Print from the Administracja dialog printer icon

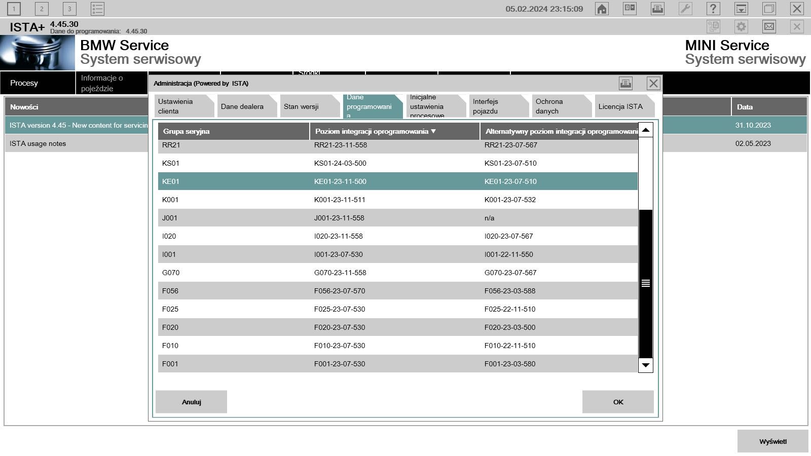(625, 83)
